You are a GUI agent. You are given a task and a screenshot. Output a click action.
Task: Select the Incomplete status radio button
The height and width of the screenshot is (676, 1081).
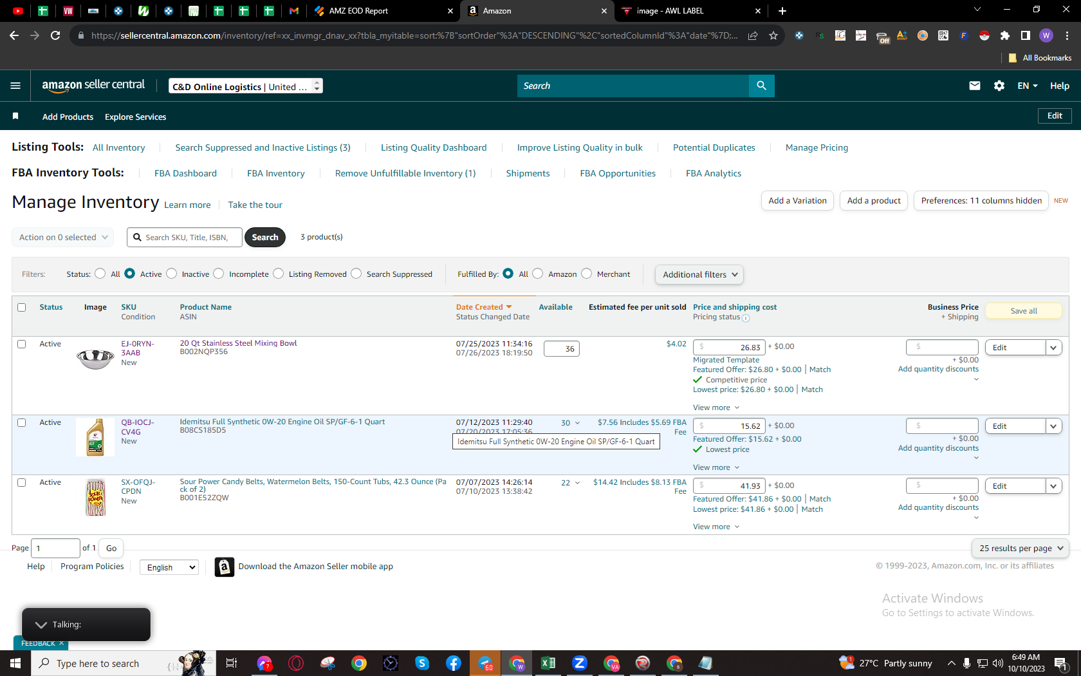coord(219,274)
